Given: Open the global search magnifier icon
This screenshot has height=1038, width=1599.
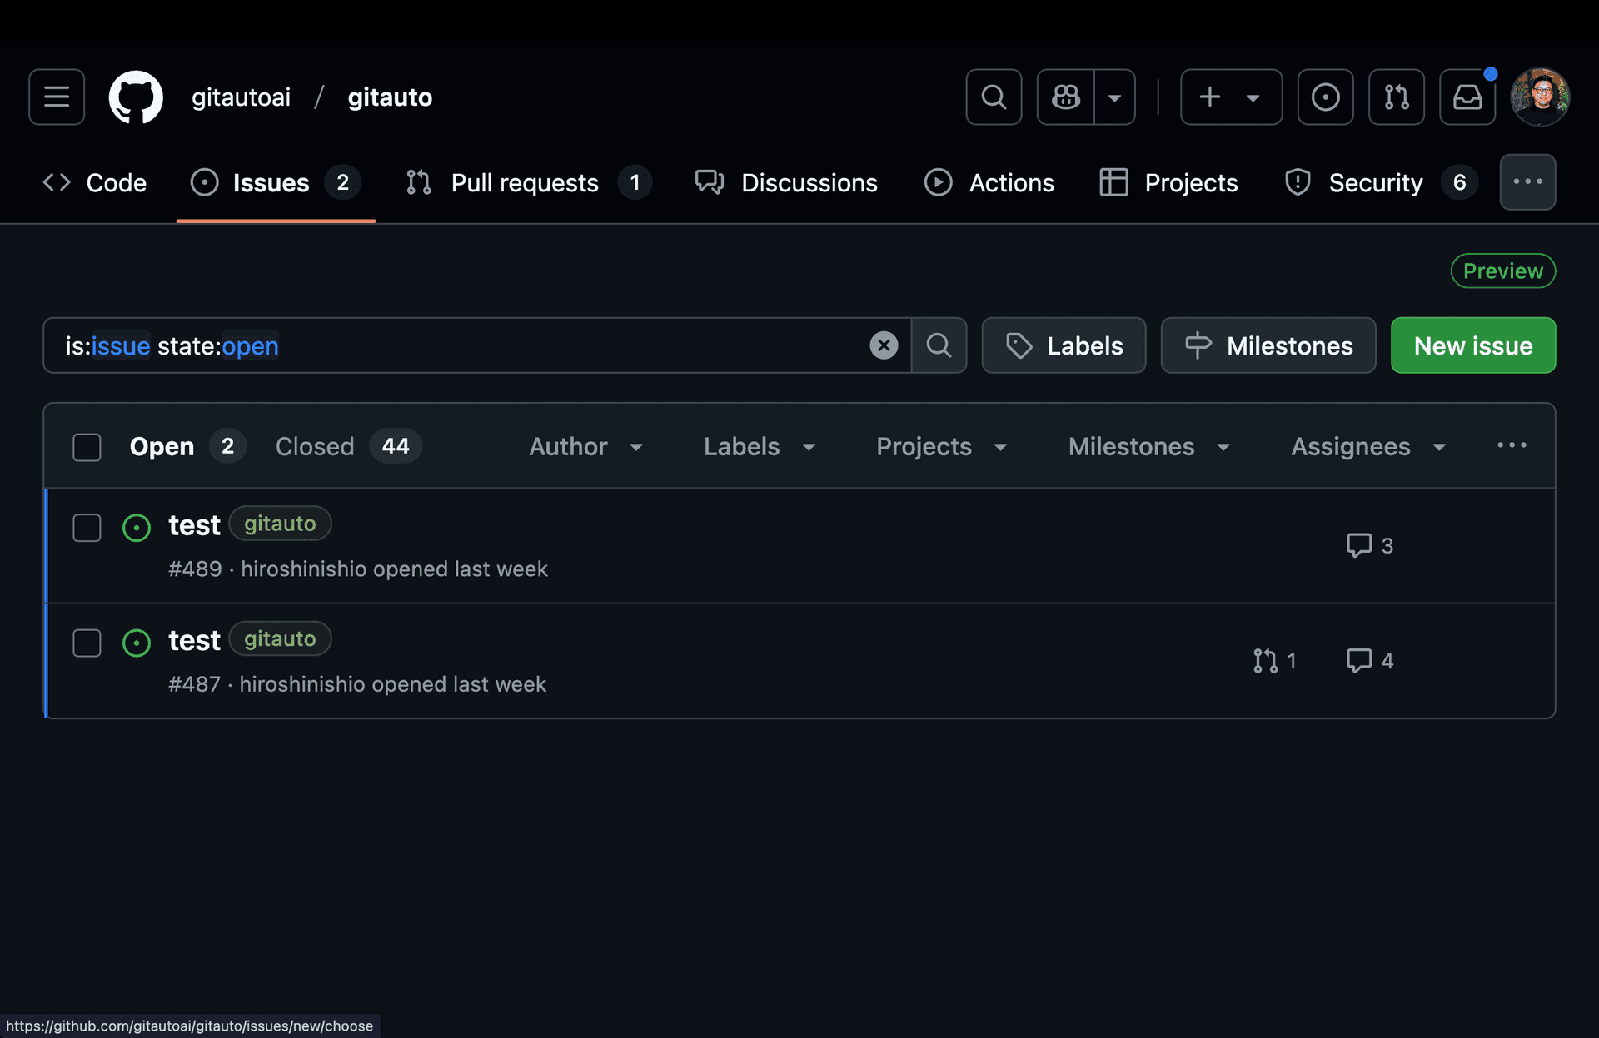Looking at the screenshot, I should (x=993, y=97).
